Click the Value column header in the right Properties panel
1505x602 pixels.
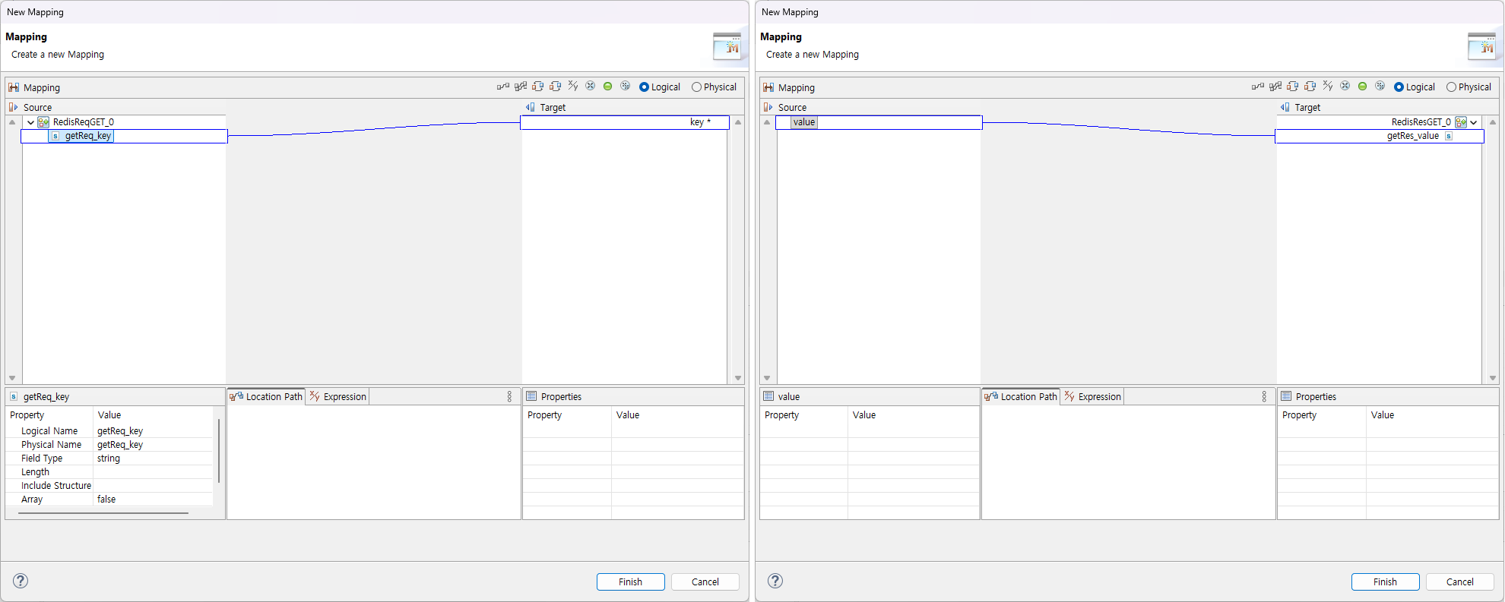click(x=1432, y=415)
